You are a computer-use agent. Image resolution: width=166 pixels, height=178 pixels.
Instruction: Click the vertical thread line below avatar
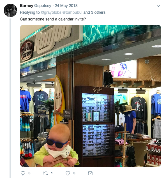pyautogui.click(x=10, y=98)
